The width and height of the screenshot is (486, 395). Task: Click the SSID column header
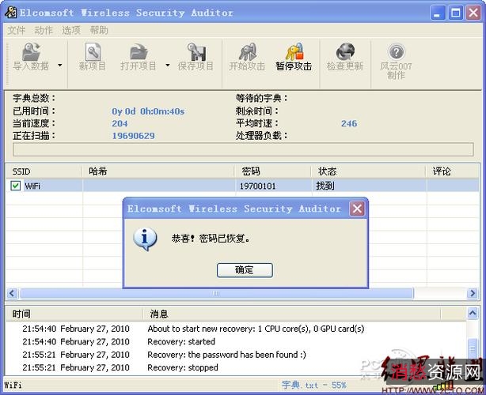(44, 171)
